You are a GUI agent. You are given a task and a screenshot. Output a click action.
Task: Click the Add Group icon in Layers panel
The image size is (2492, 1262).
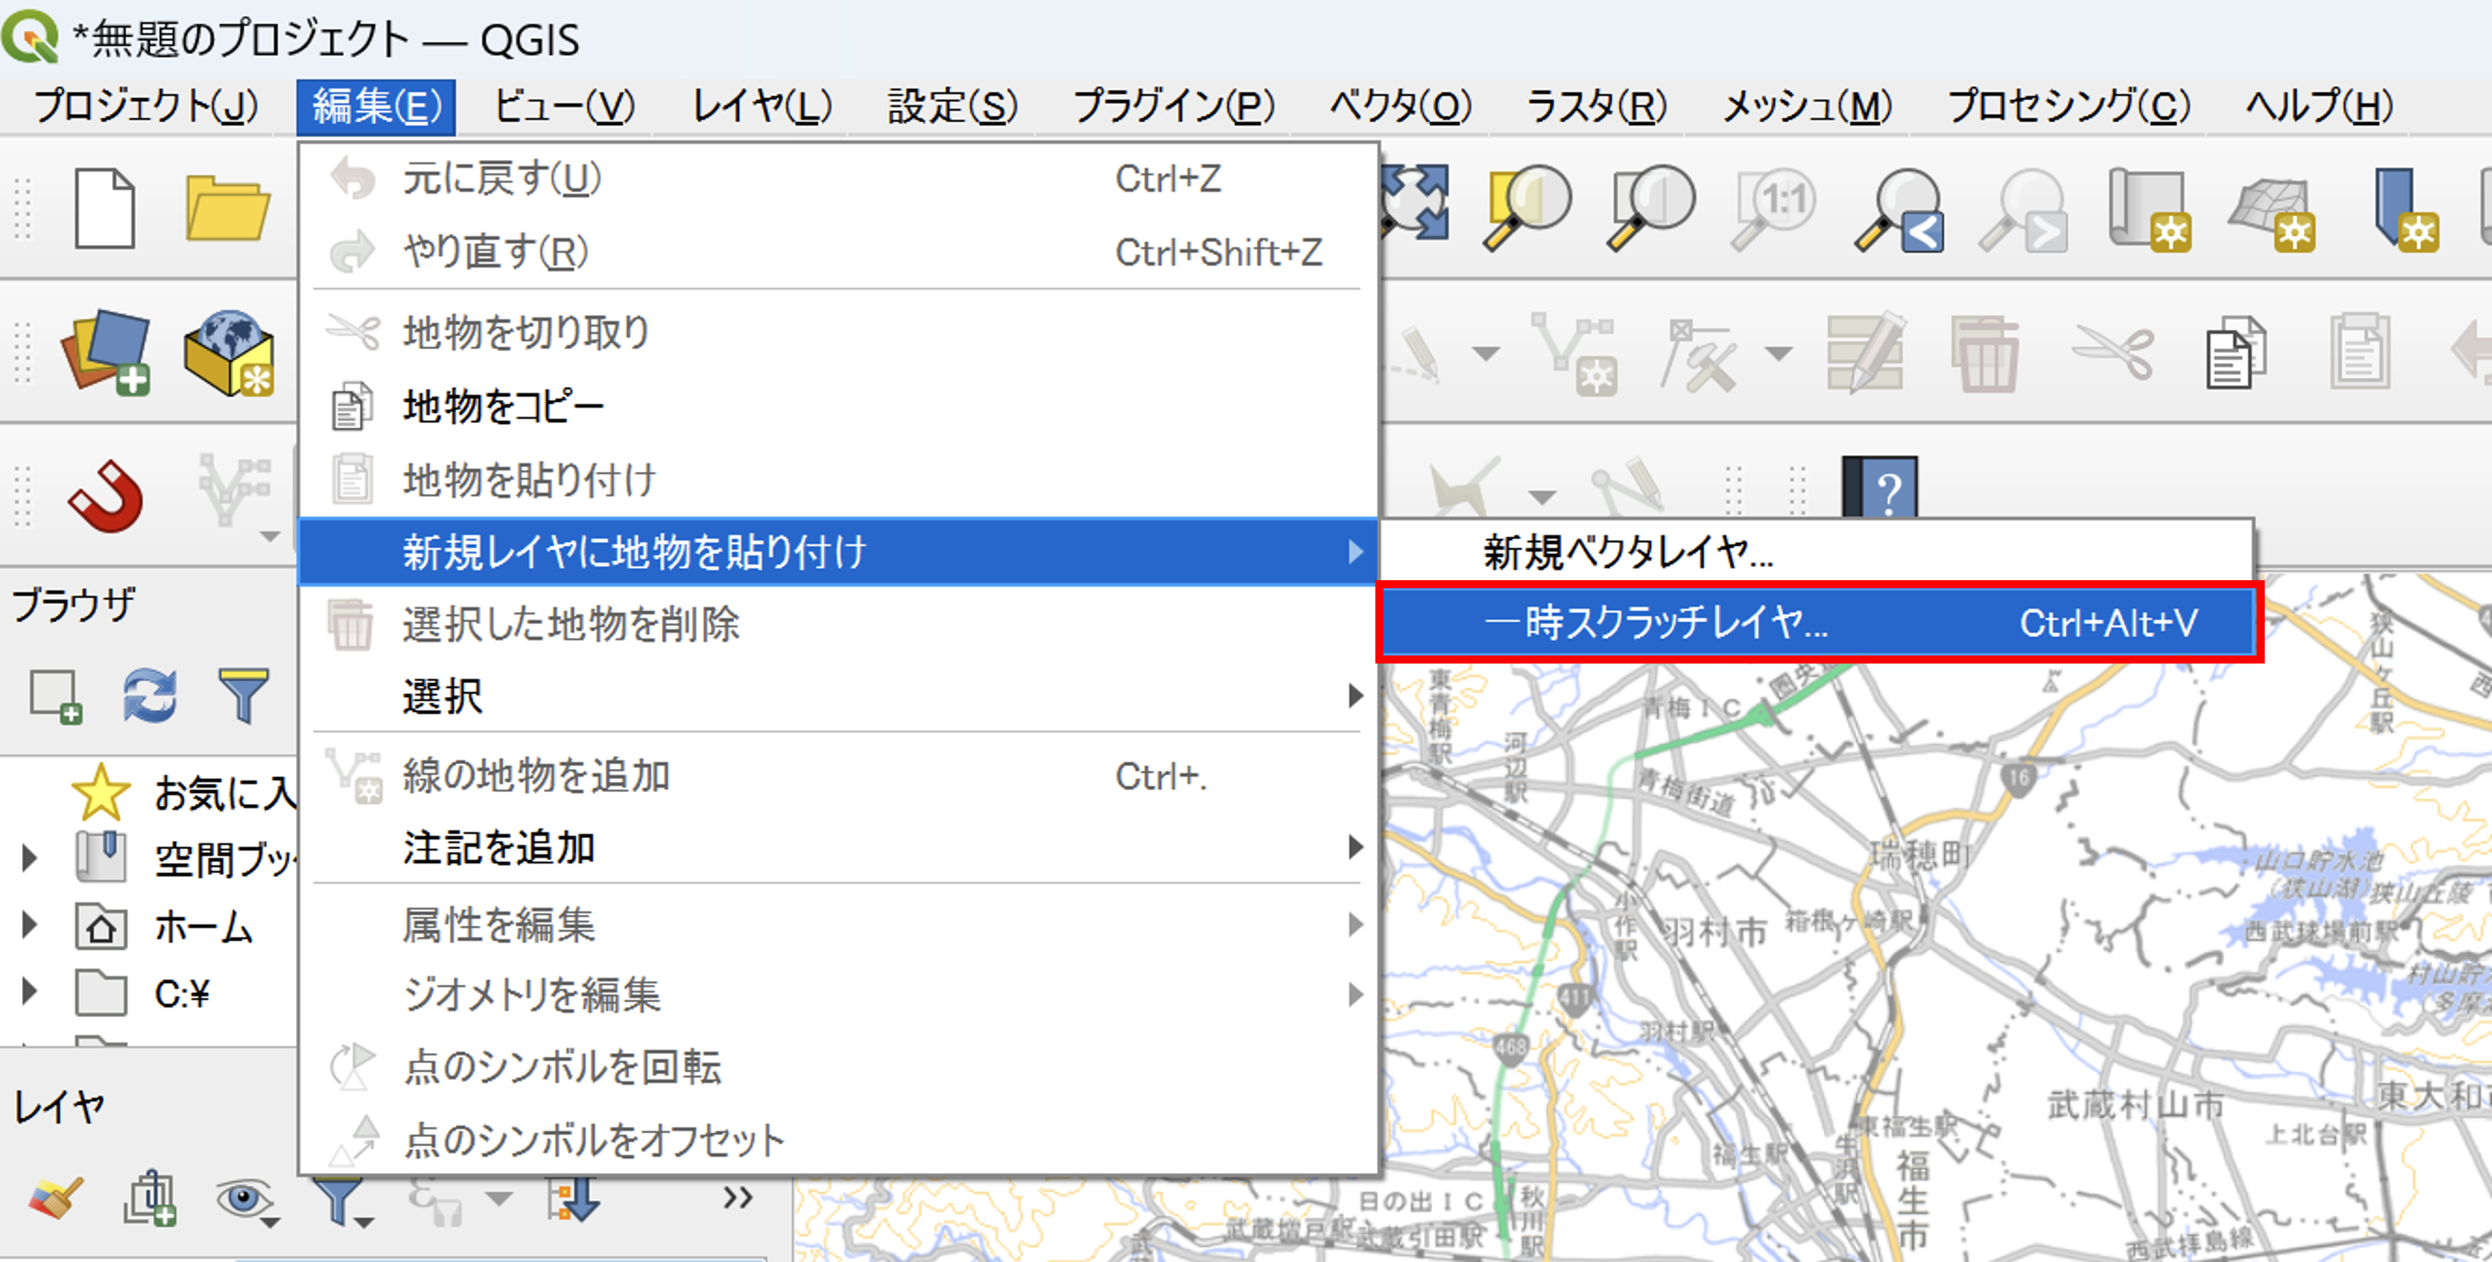pos(149,1199)
